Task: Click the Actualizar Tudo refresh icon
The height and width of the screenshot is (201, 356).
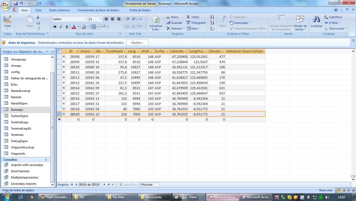Action: pyautogui.click(x=156, y=20)
